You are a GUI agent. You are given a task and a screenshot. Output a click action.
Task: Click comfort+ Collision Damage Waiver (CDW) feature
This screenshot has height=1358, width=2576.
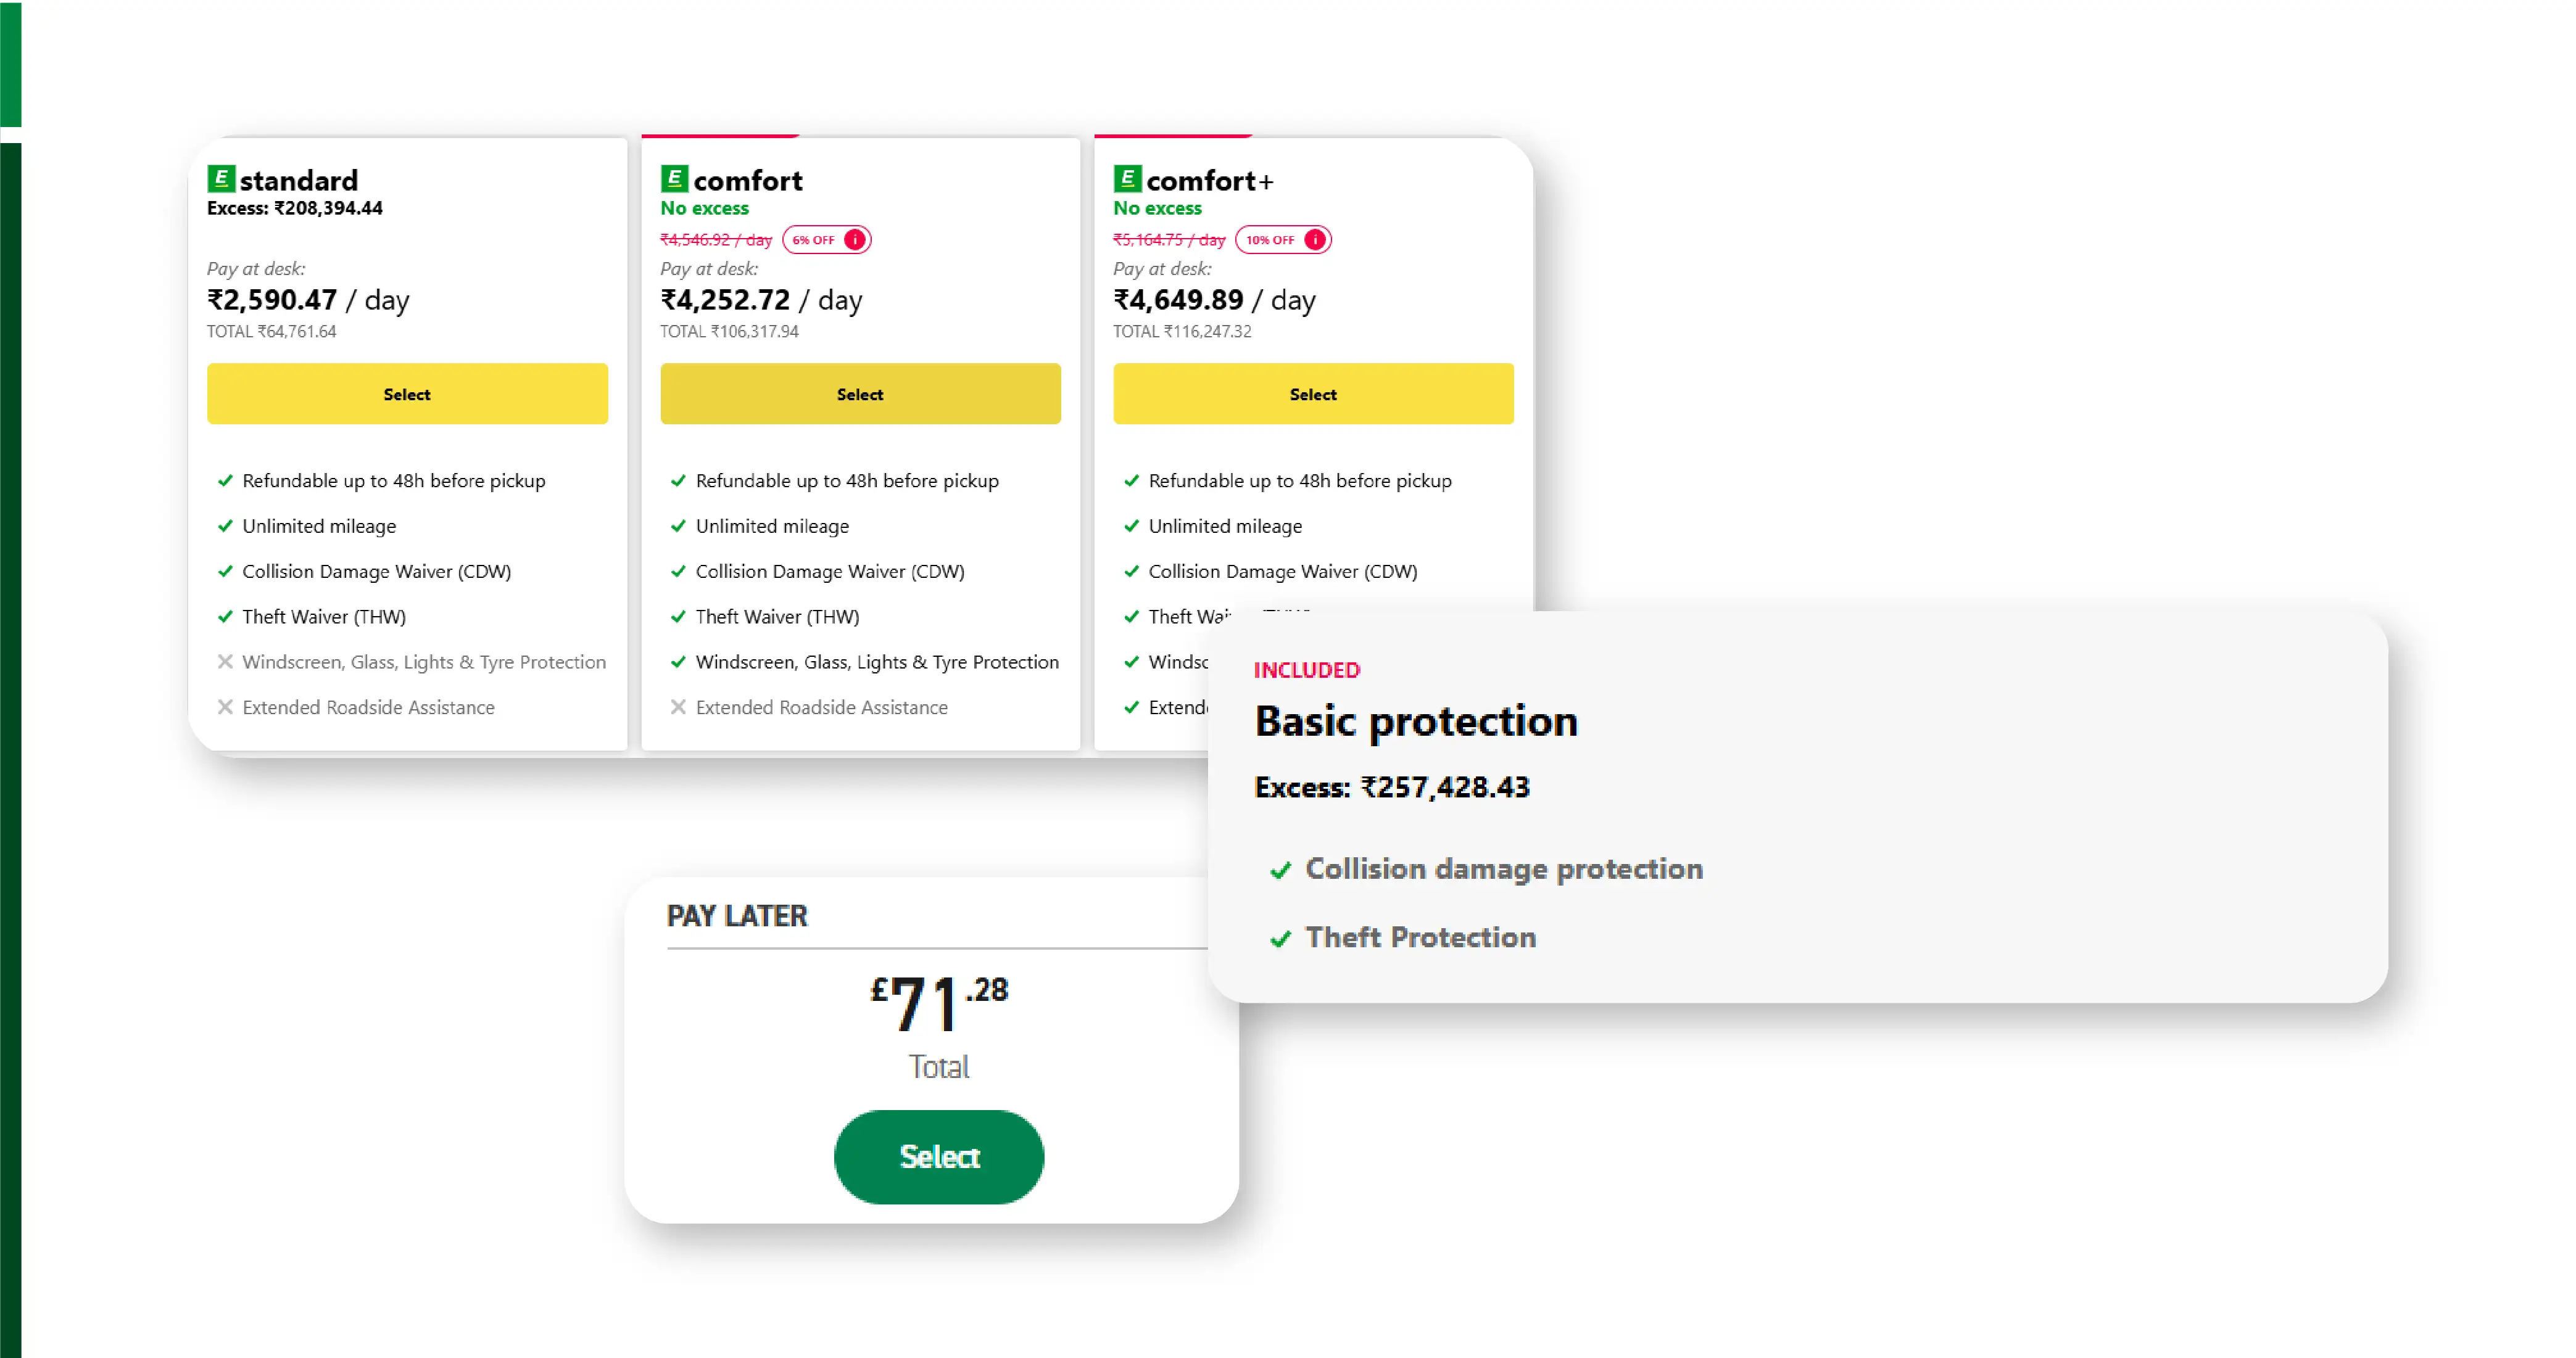pyautogui.click(x=1282, y=572)
